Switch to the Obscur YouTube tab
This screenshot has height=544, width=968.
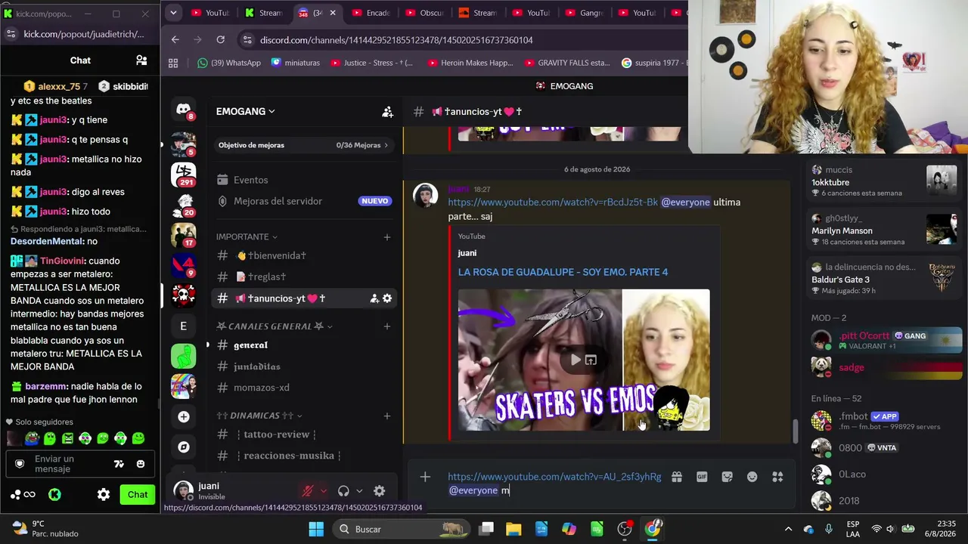pyautogui.click(x=425, y=13)
